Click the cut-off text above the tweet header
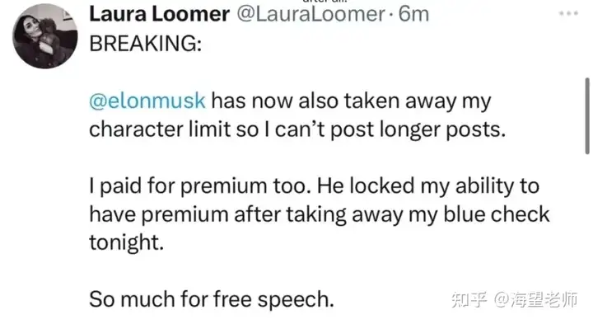This screenshot has height=324, width=593. [325, 2]
